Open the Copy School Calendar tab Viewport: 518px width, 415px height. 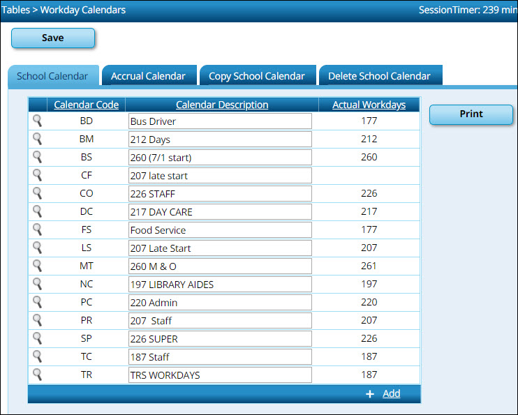pos(257,76)
